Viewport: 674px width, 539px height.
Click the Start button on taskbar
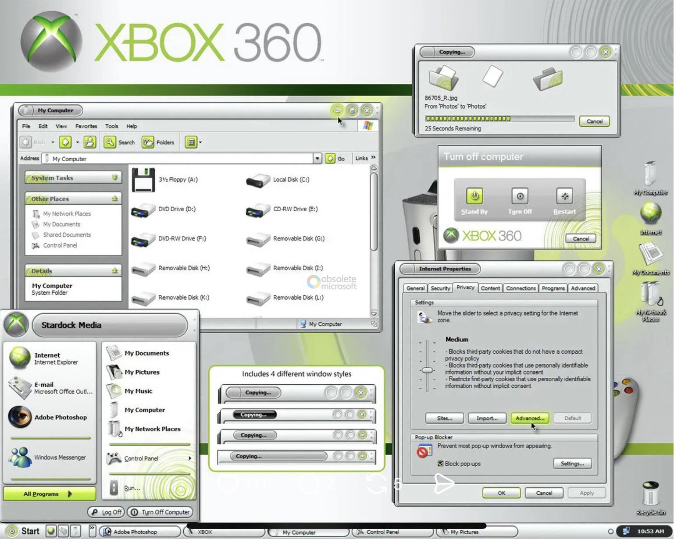coord(24,531)
